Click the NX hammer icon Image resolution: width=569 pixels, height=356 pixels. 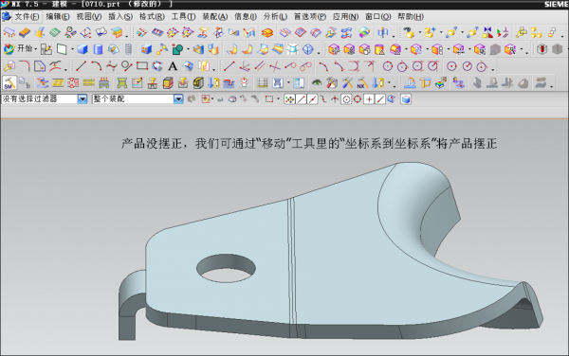tap(362, 83)
